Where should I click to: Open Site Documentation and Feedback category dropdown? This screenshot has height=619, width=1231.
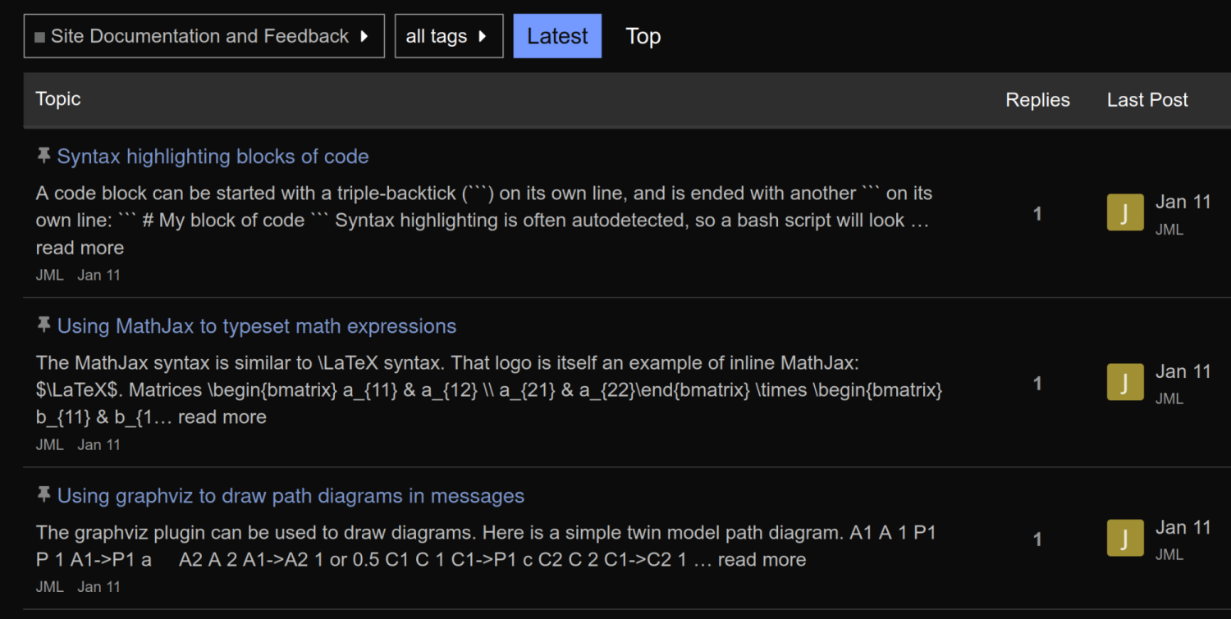[204, 36]
